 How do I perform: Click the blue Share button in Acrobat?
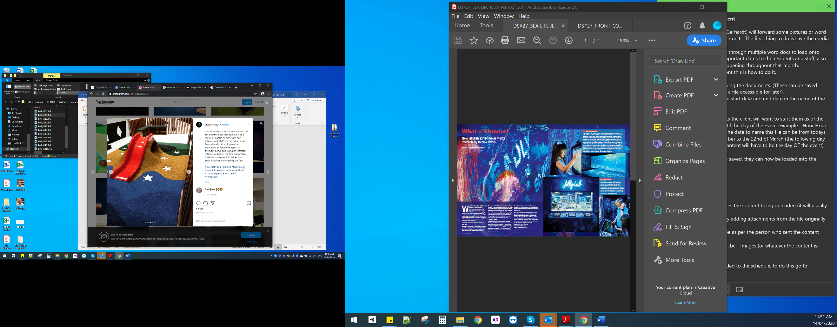(704, 41)
